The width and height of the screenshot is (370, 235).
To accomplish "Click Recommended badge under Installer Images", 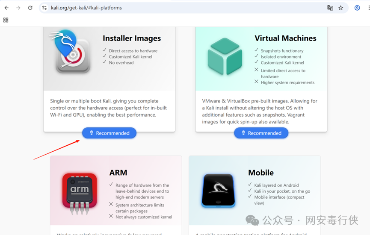I will pos(109,133).
